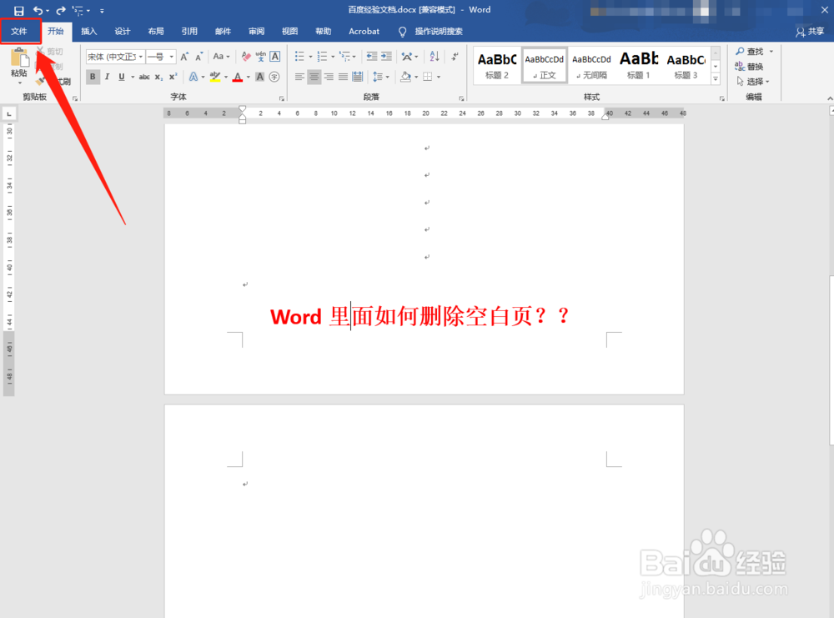Viewport: 834px width, 618px height.
Task: Apply the 标题 3 style
Action: 686,65
